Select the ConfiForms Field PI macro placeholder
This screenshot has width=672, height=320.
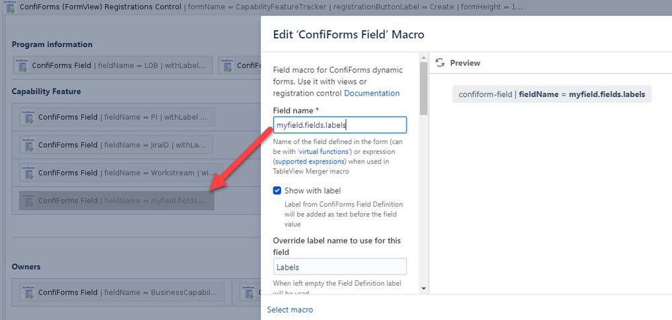click(117, 117)
